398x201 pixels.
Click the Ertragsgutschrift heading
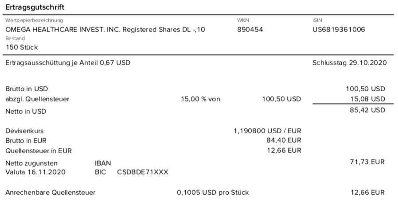[35, 7]
